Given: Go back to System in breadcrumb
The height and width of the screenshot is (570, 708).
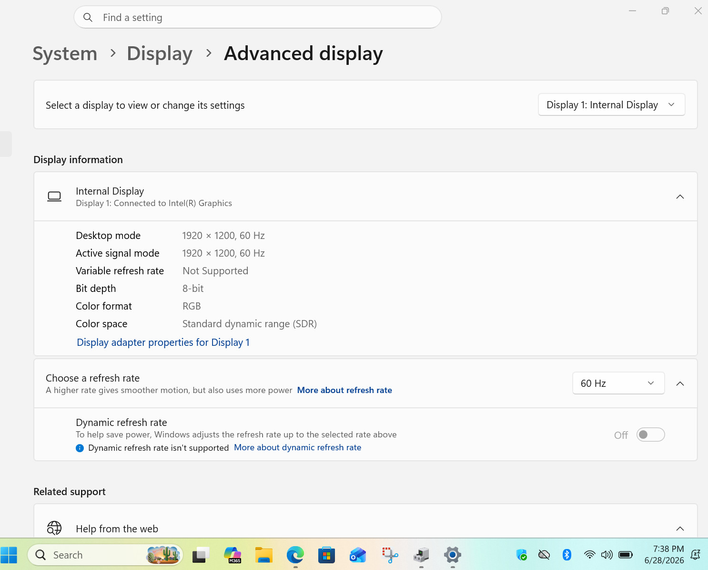Looking at the screenshot, I should click(x=65, y=53).
